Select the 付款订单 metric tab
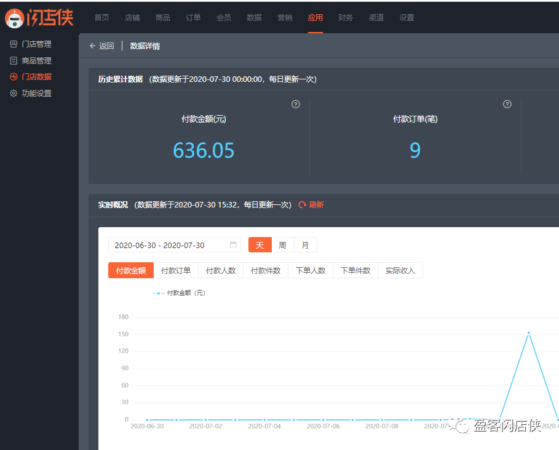The height and width of the screenshot is (450, 559). pos(176,271)
